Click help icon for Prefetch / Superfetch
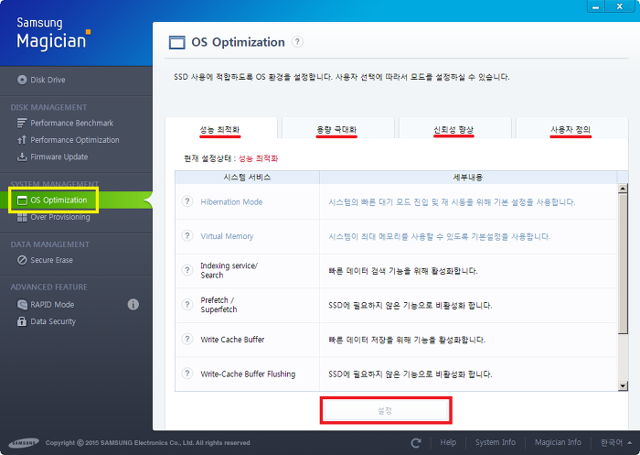 click(x=187, y=305)
